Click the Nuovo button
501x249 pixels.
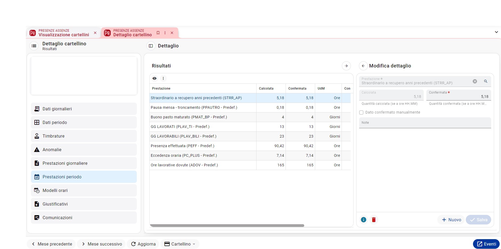(451, 220)
